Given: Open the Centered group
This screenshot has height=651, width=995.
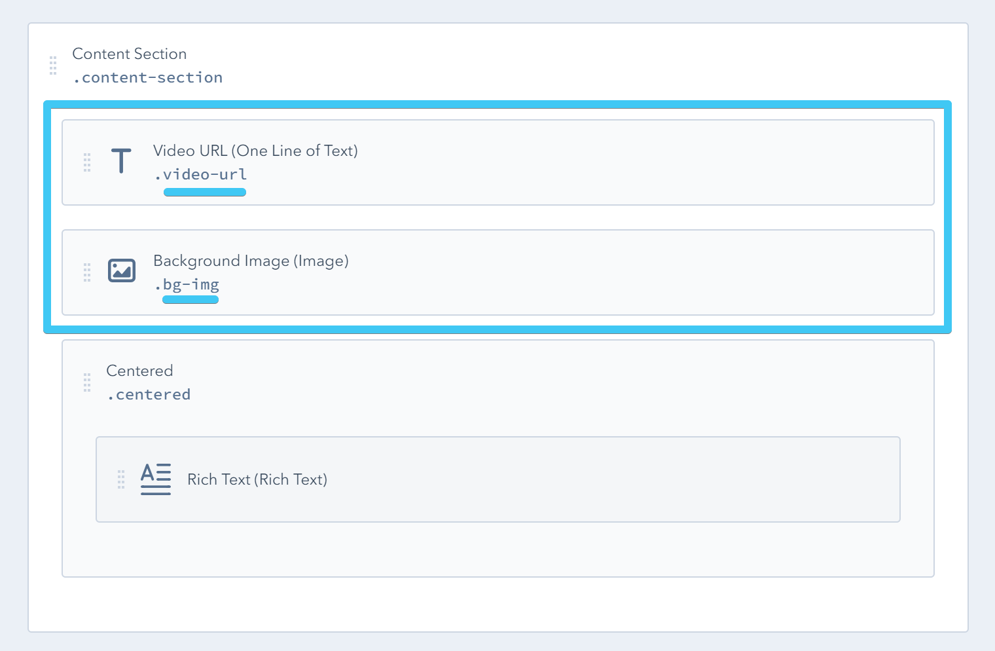Looking at the screenshot, I should point(139,371).
